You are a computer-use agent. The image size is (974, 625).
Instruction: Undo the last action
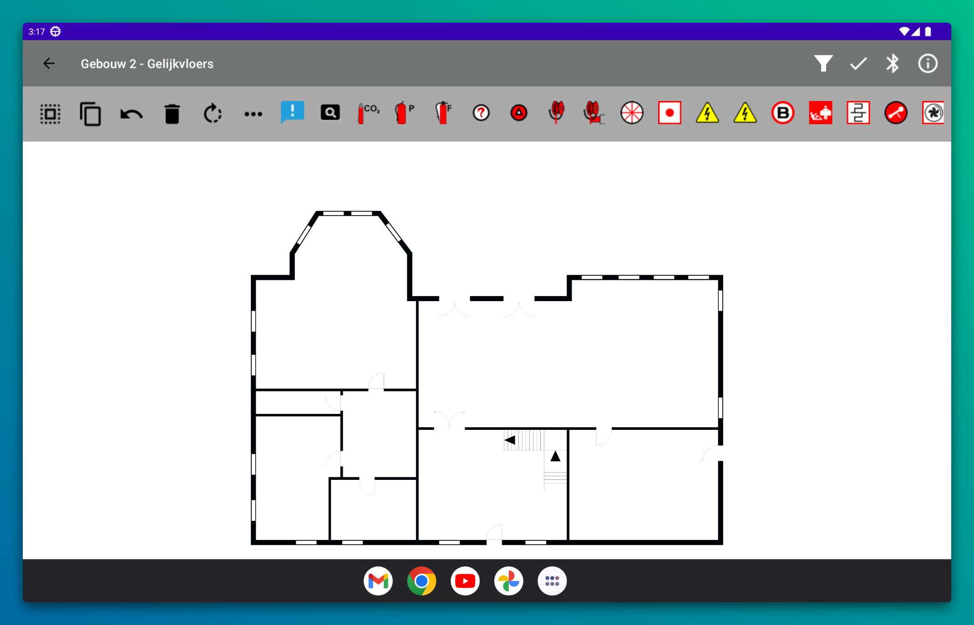[x=131, y=114]
